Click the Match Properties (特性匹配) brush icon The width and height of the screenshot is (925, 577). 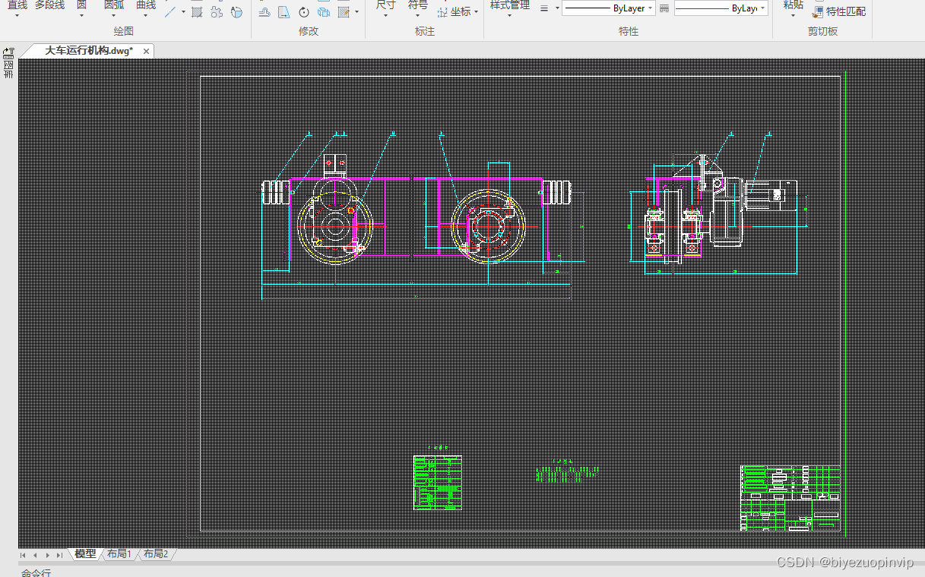(818, 11)
